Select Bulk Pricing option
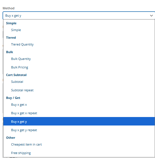Image resolution: width=155 pixels, height=158 pixels. click(x=79, y=67)
